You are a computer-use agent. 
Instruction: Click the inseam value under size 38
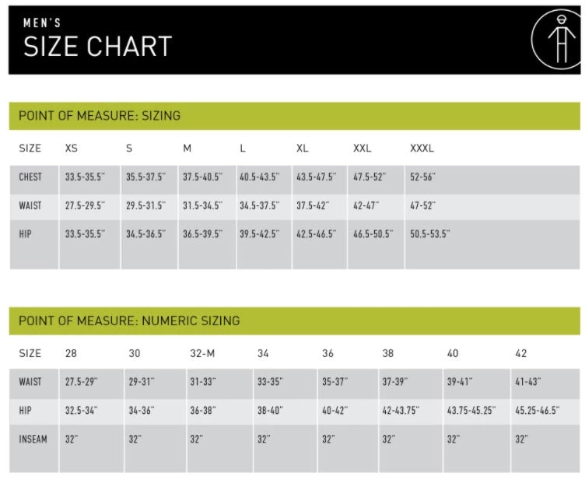[388, 439]
